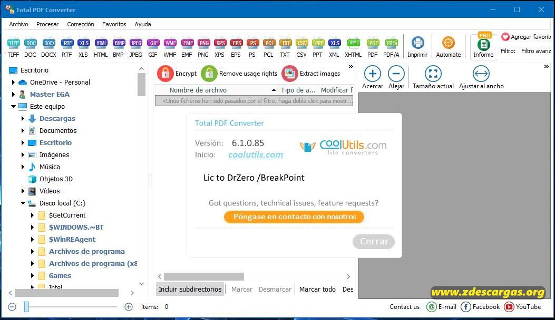
Task: Increase thumbnail size with plus button
Action: (129, 307)
